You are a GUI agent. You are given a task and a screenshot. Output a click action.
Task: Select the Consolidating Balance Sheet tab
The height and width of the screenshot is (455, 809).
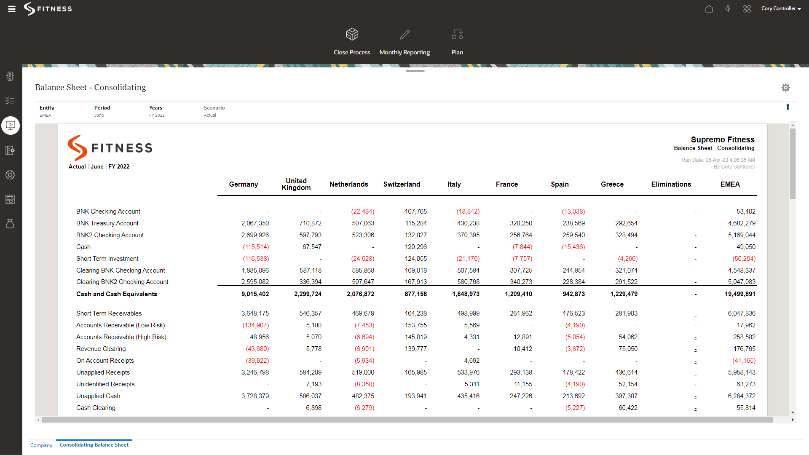(94, 445)
